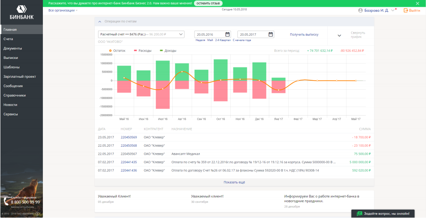Open Сообщения in sidebar
This screenshot has width=426, height=218.
[x=22, y=86]
